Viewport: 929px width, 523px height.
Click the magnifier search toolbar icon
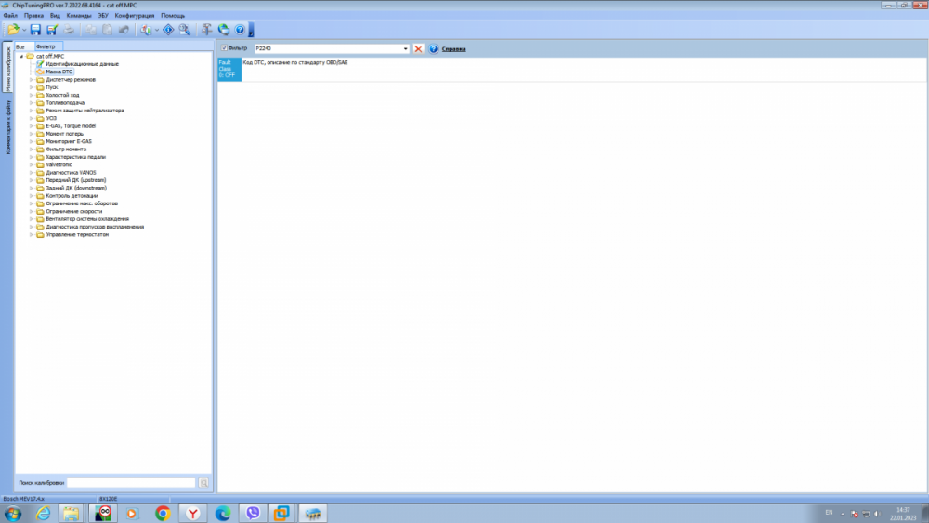coord(185,30)
